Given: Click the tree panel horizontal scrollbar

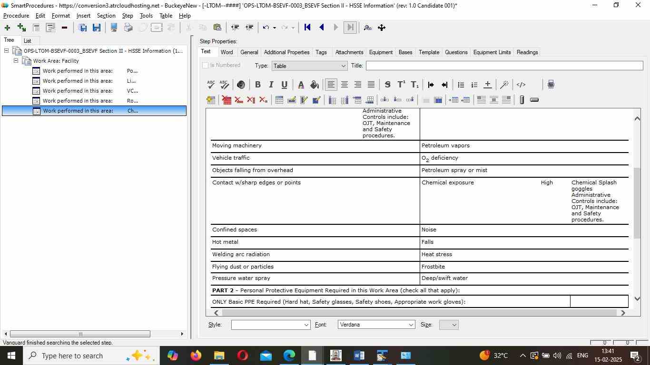Looking at the screenshot, I should click(80, 334).
